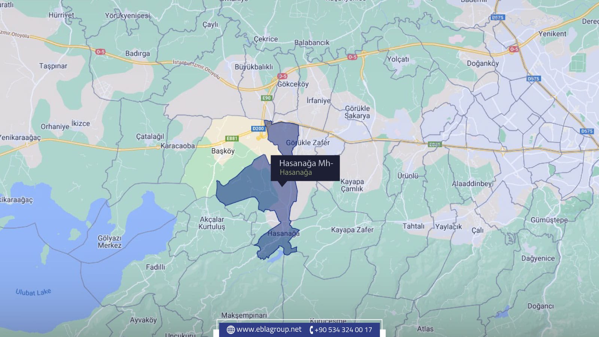The width and height of the screenshot is (599, 337).
Task: Click the Akçalar Kurtuluş map label
Action: tap(212, 223)
